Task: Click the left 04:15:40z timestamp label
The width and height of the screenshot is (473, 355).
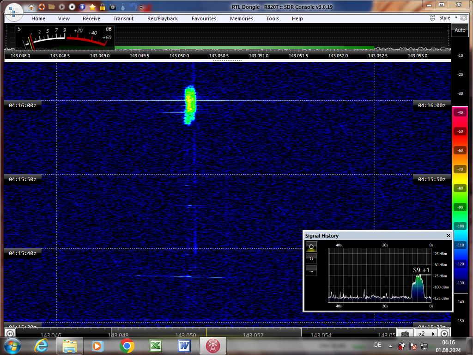Action: point(23,253)
